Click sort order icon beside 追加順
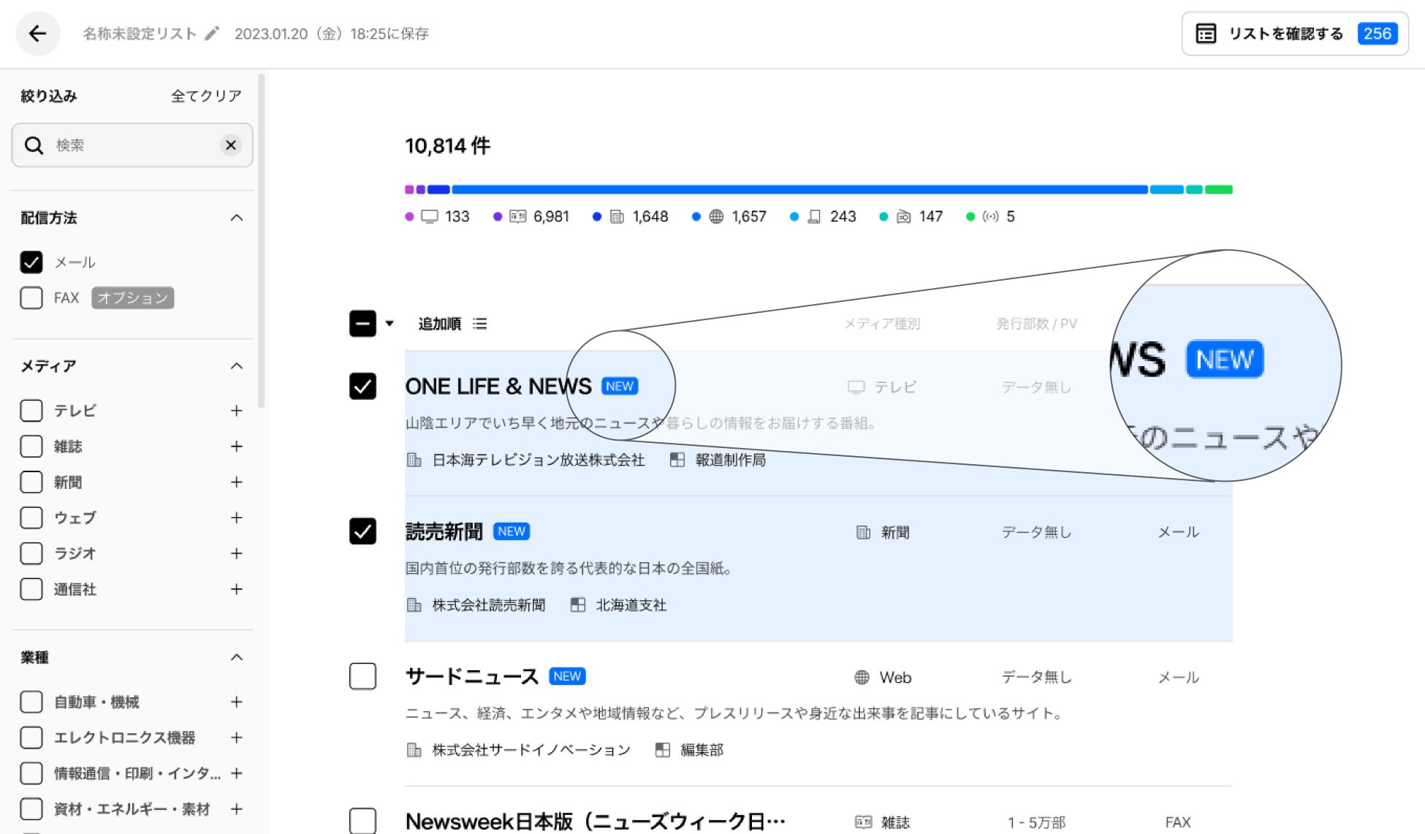 tap(480, 324)
